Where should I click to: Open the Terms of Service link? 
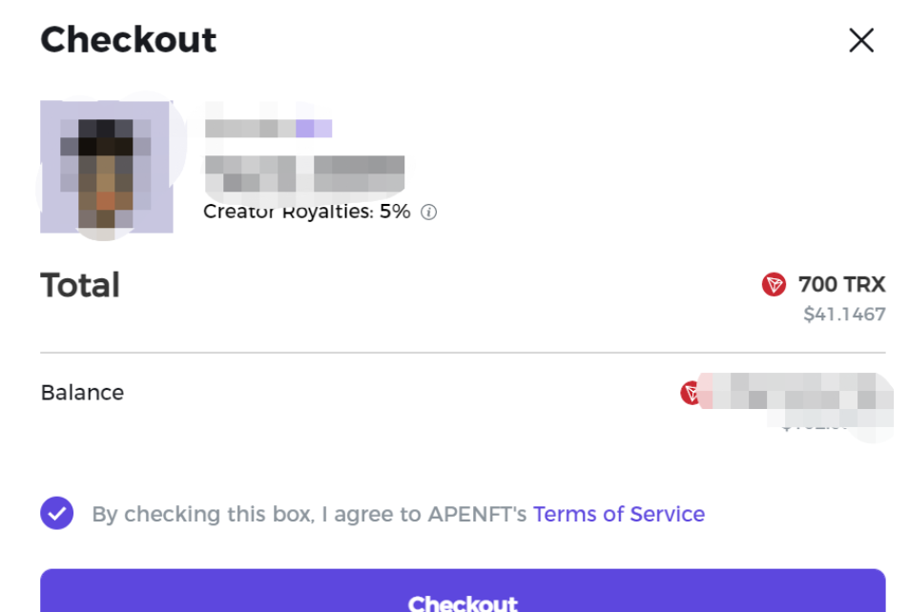click(619, 514)
